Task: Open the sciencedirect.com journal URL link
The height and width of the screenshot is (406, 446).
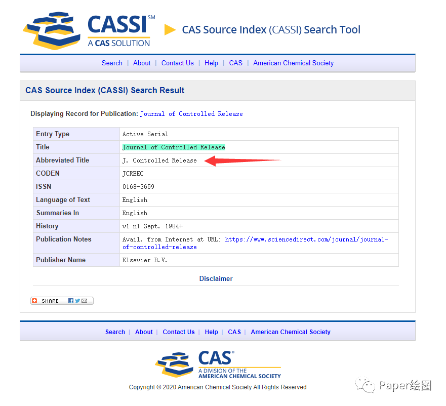Action: point(255,243)
